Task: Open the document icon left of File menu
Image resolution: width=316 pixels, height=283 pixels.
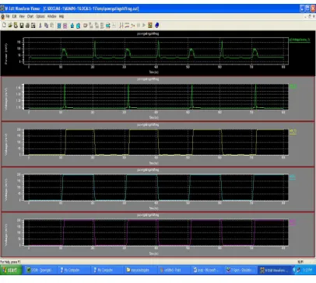Action: pos(2,16)
